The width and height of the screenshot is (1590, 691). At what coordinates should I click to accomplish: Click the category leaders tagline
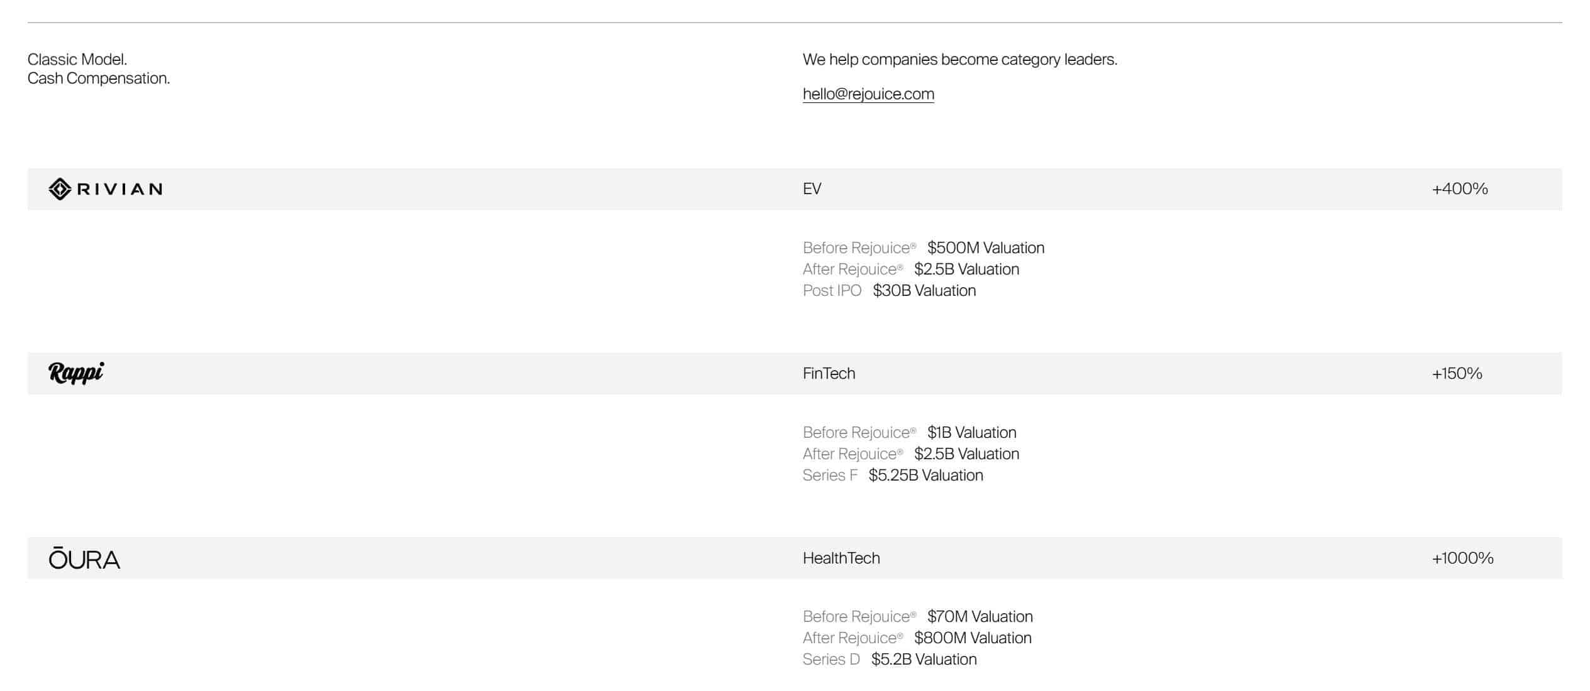[960, 60]
